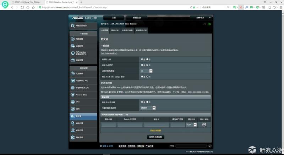Open Administration in the sidebar
This screenshot has height=155, width=284.
tap(83, 123)
